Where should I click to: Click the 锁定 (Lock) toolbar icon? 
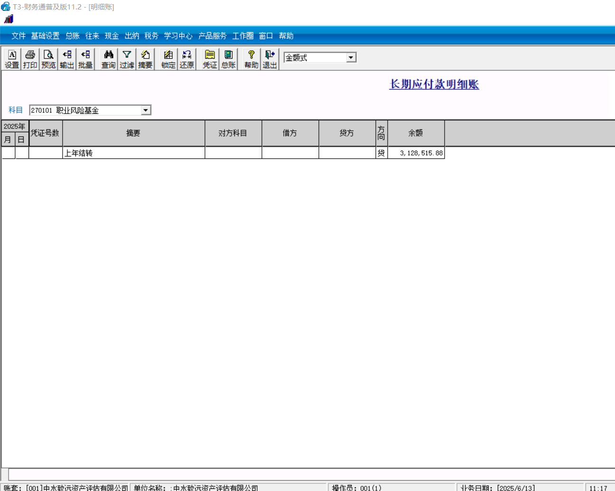click(x=168, y=59)
